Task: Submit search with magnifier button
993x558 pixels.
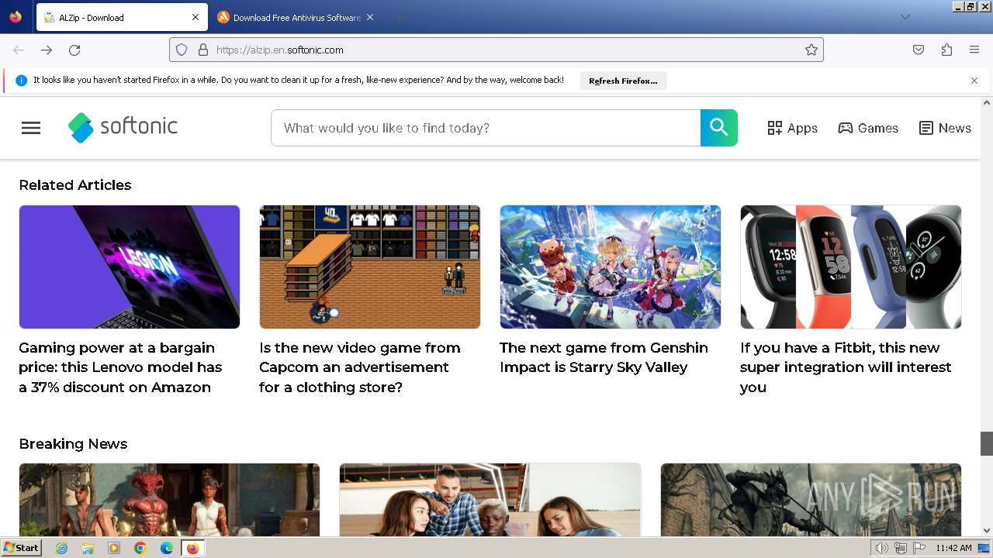Action: pos(719,128)
